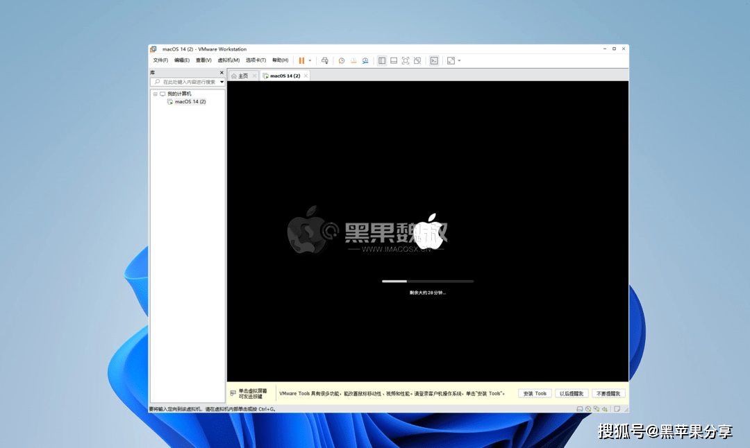Open the power options arrow beside the pause icon
Image resolution: width=750 pixels, height=448 pixels.
coord(310,60)
